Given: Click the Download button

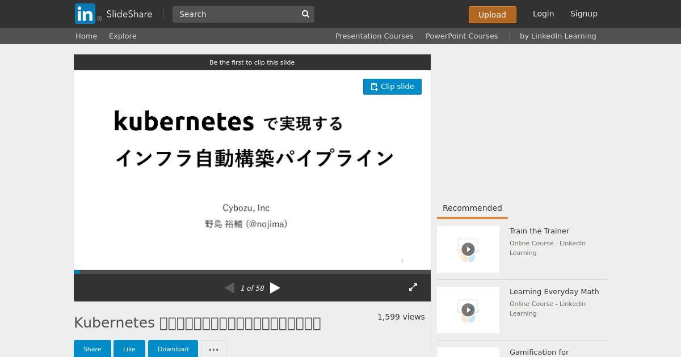Looking at the screenshot, I should click(173, 349).
